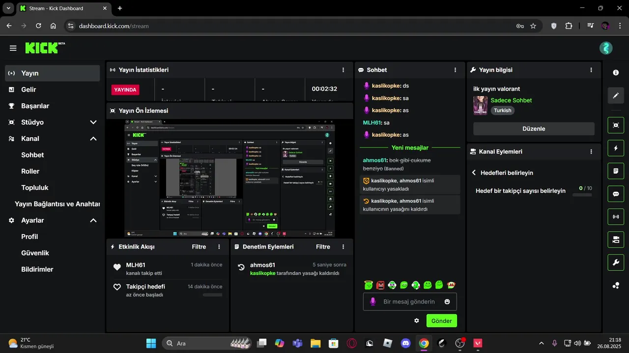Open File Explorer from the taskbar
Image resolution: width=629 pixels, height=353 pixels.
315,343
